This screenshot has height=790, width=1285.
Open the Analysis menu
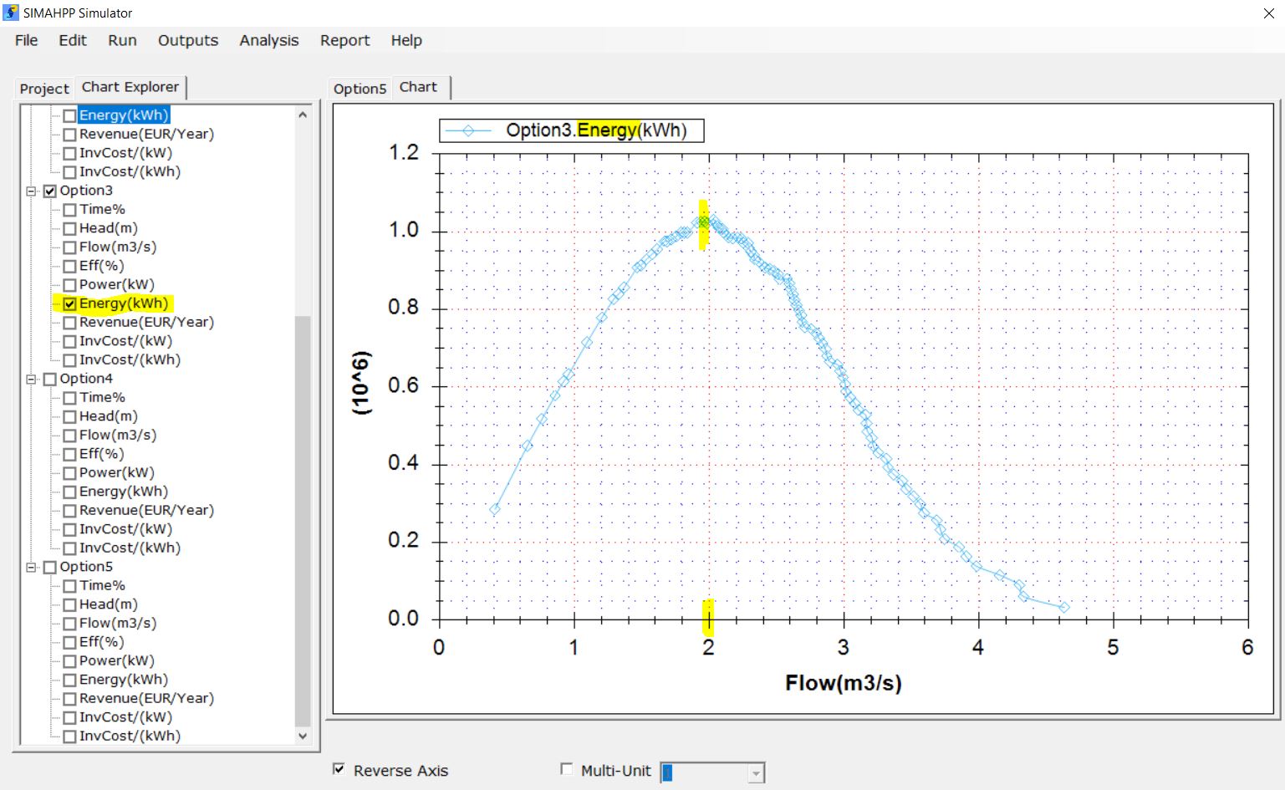point(268,40)
